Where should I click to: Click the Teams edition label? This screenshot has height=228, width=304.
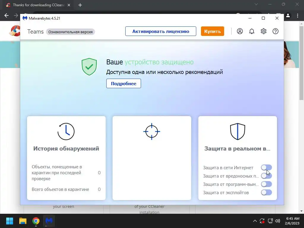36,31
